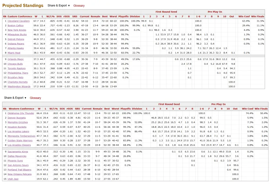Viewport: 275px width, 186px height.
Task: Open the Glossary link beside Projected Standings
Action: (79, 5)
